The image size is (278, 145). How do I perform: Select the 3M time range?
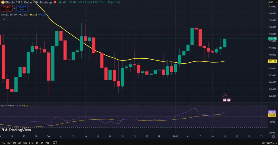point(20,143)
